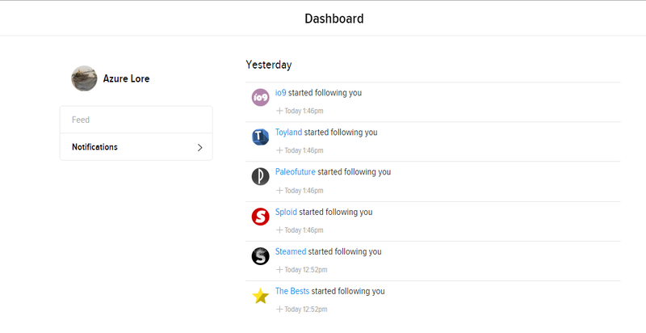Expand plus under Paleofuture notification

pos(279,190)
